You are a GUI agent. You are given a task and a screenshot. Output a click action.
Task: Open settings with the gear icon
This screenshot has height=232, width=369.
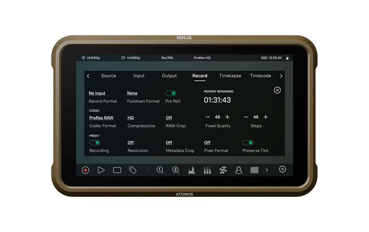[x=282, y=169]
